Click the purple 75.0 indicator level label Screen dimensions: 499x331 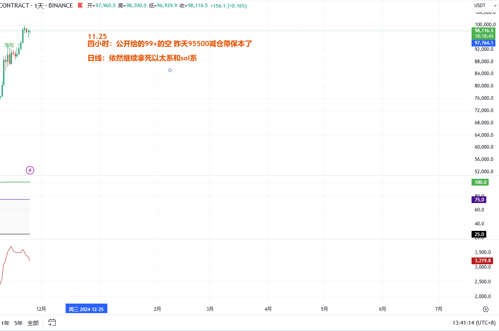tap(479, 200)
